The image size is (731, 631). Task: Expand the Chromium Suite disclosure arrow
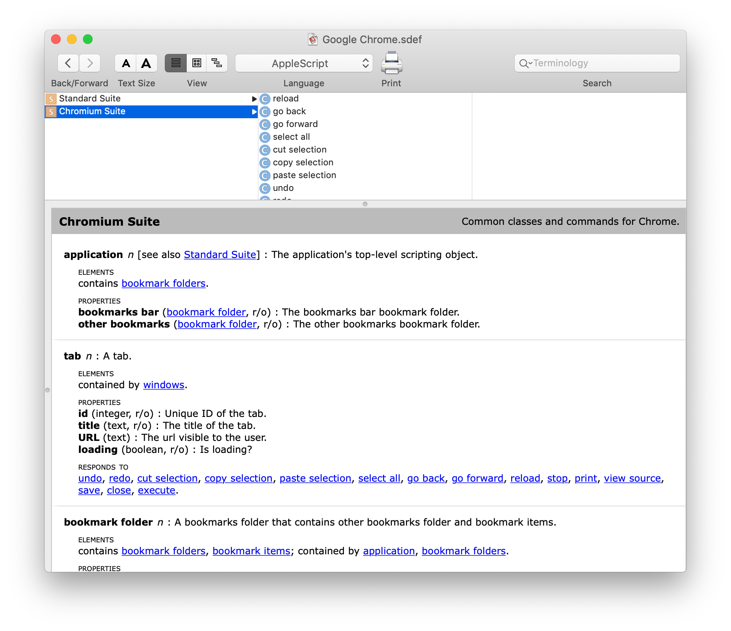tap(254, 111)
